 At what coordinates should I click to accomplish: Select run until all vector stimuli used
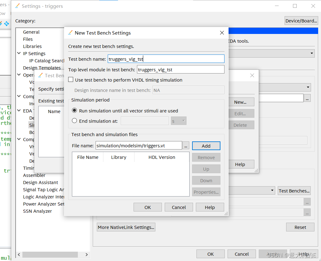coord(74,111)
